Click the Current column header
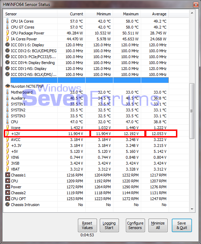The height and width of the screenshot is (244, 201). [71, 14]
